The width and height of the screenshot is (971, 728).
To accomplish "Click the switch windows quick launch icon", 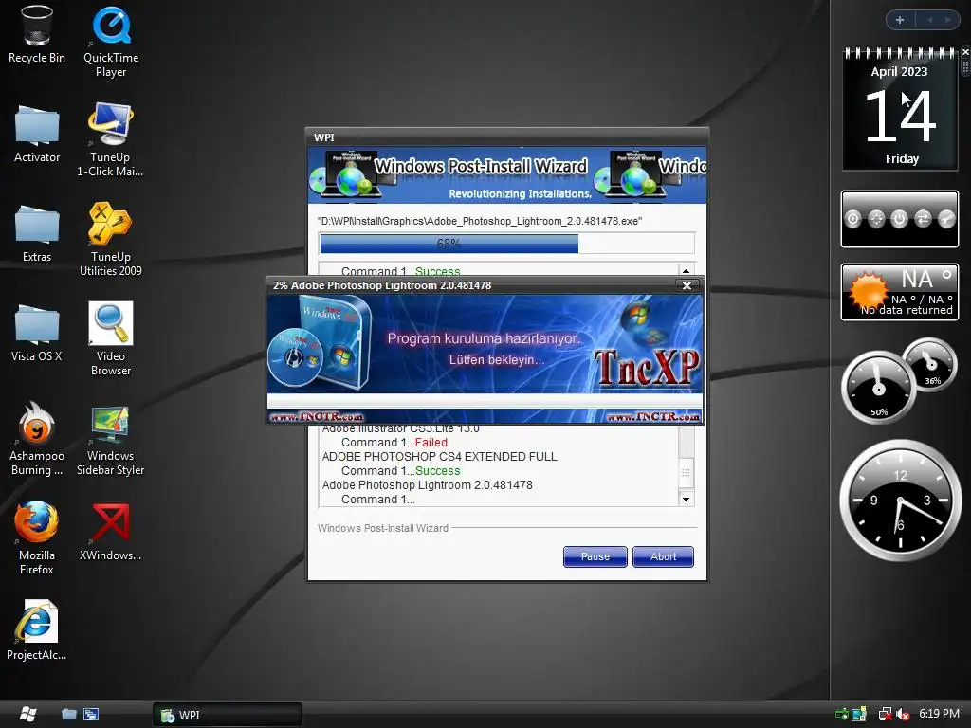I will tap(91, 714).
